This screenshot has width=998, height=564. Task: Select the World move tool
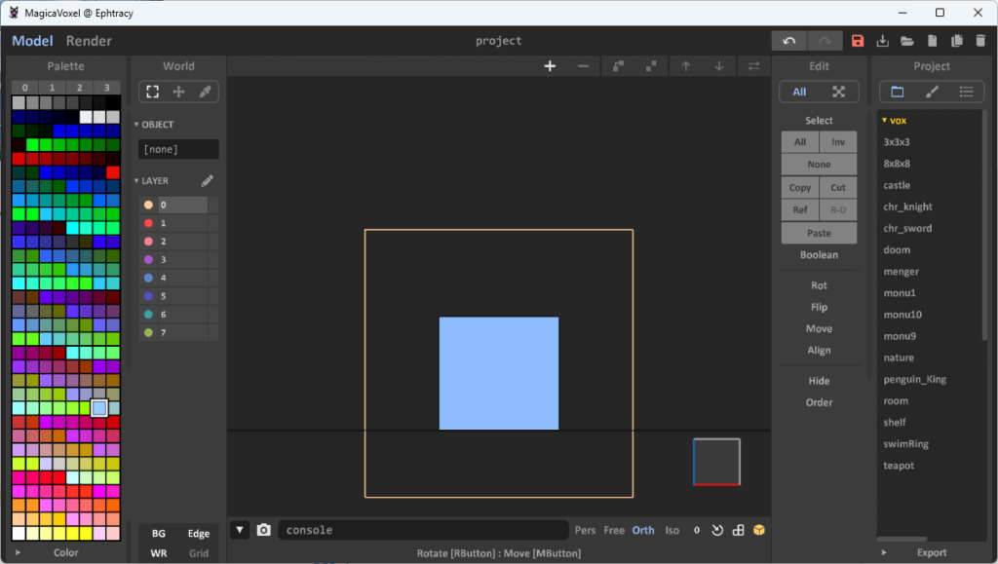(x=179, y=92)
